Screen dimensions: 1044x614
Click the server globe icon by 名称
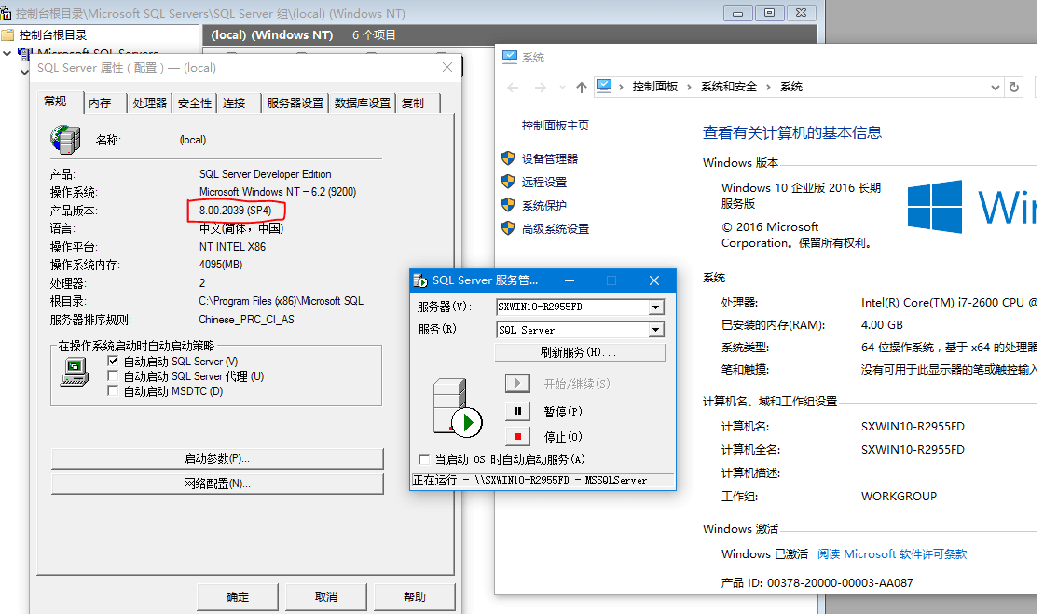65,139
